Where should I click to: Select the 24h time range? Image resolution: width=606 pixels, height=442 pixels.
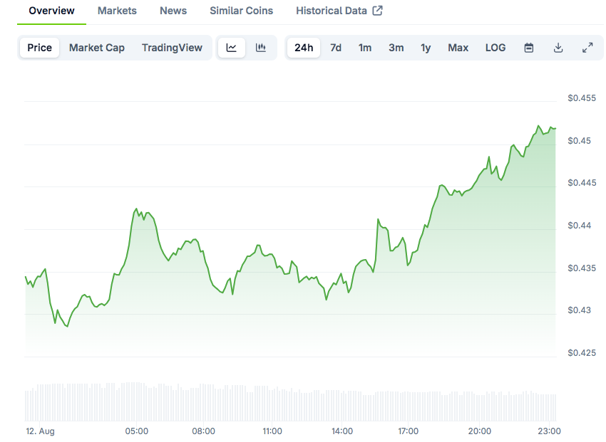pyautogui.click(x=304, y=48)
